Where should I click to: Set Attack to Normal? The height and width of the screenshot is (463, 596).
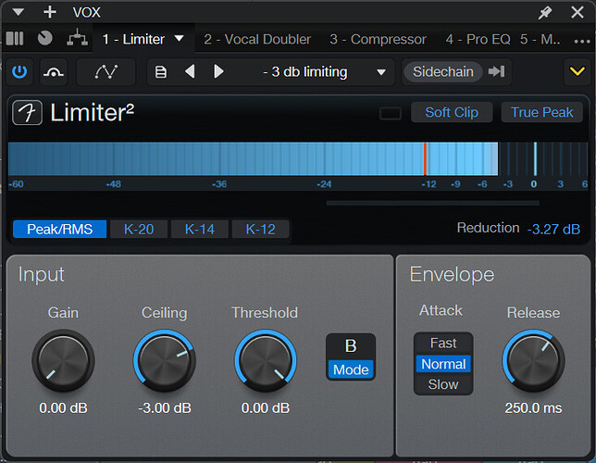(x=443, y=364)
